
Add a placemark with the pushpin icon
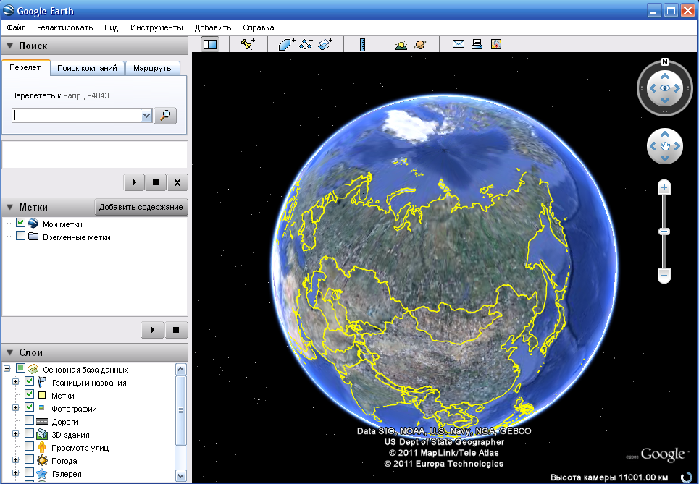pyautogui.click(x=248, y=44)
